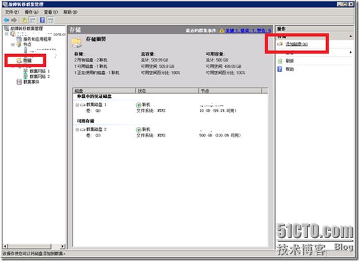The width and height of the screenshot is (359, 261).
Task: Click the add disk icon in actions
Action: [x=280, y=43]
